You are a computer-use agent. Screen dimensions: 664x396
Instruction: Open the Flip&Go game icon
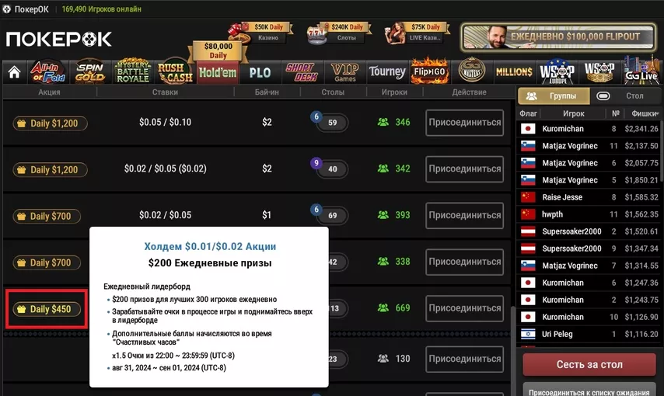429,71
